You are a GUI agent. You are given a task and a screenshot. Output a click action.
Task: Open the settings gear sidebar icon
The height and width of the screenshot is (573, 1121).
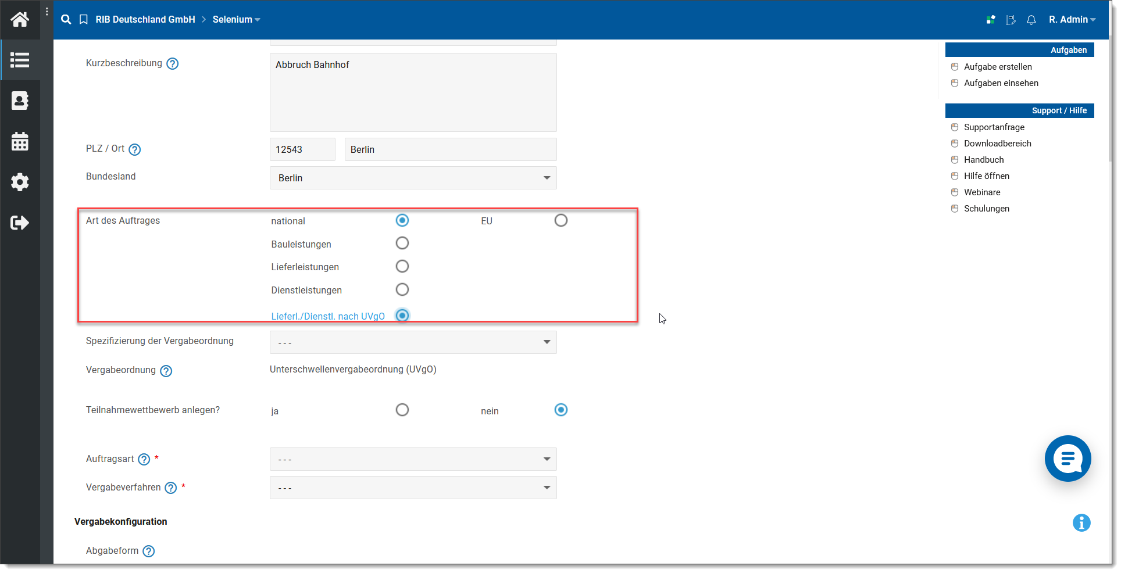(x=20, y=182)
